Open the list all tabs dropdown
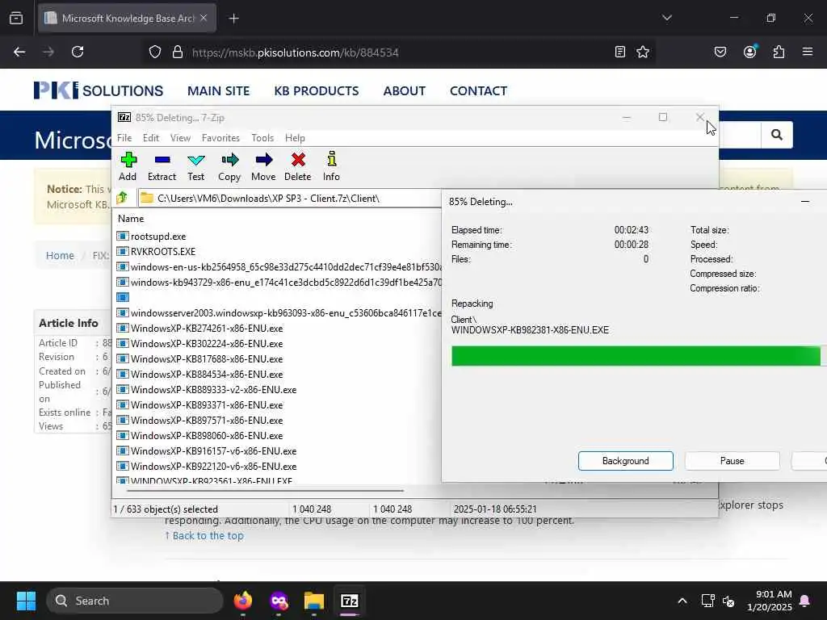Viewport: 827px width, 620px height. pyautogui.click(x=666, y=18)
